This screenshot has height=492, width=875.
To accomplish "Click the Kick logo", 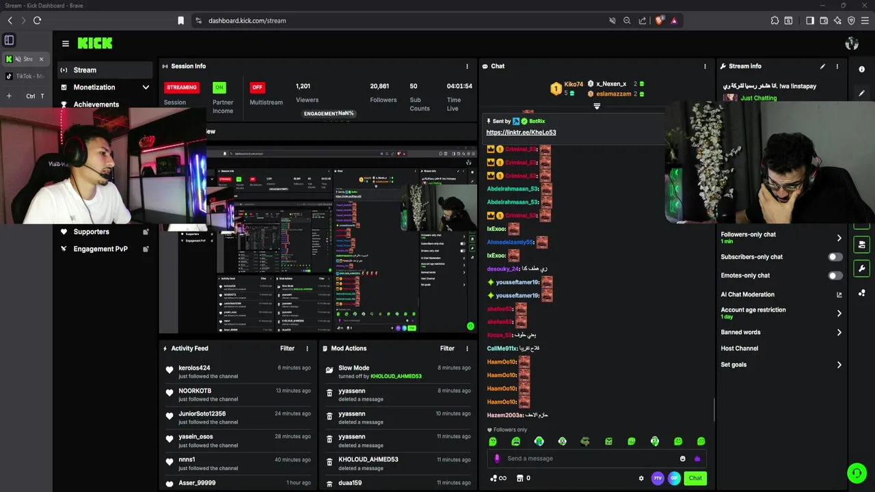I will (x=95, y=44).
